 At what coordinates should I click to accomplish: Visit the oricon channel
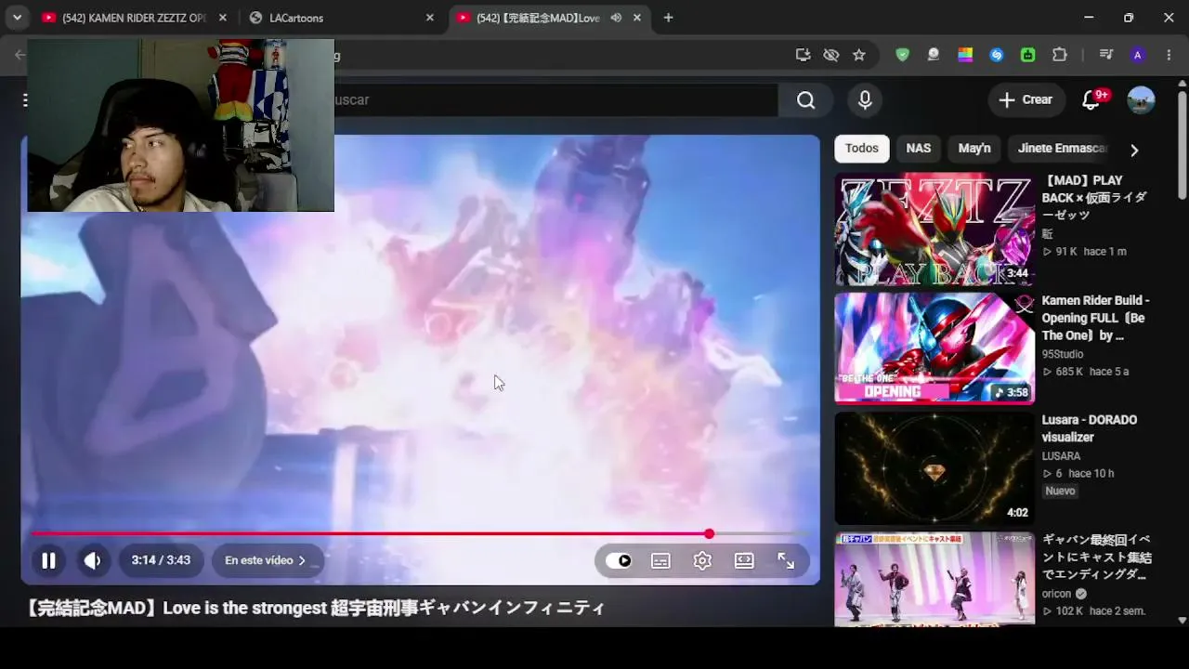point(1056,594)
